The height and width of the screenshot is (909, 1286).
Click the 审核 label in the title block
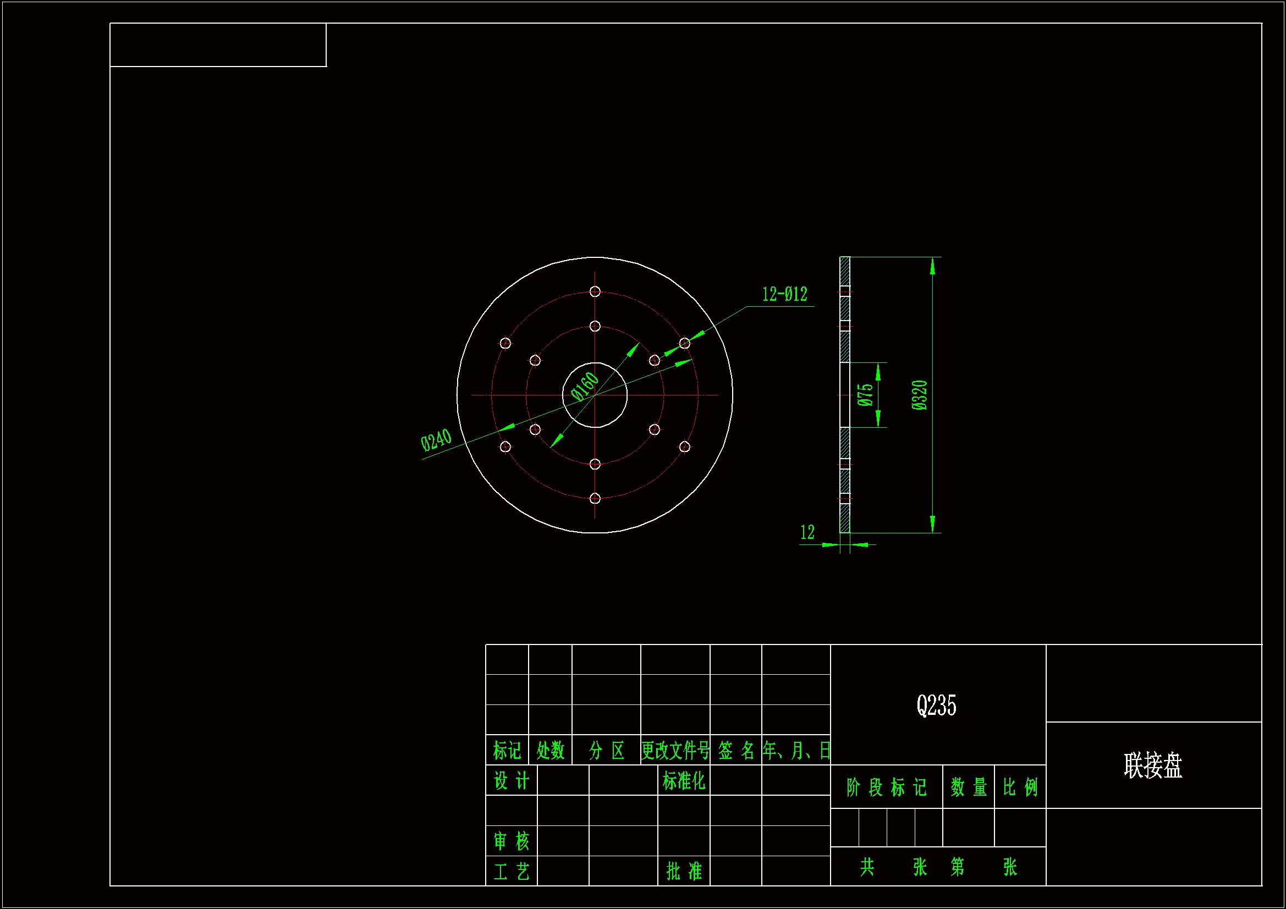coord(511,841)
